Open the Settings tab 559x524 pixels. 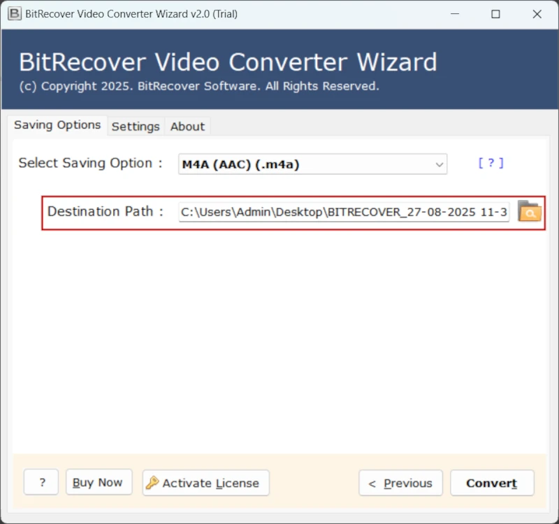tap(136, 127)
